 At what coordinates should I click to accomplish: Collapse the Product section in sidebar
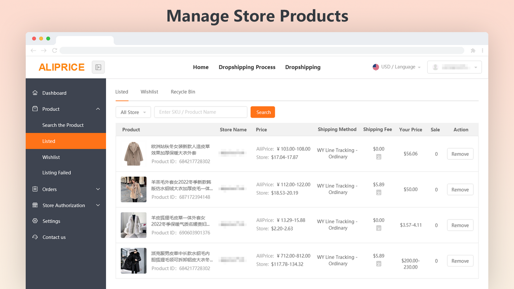98,109
